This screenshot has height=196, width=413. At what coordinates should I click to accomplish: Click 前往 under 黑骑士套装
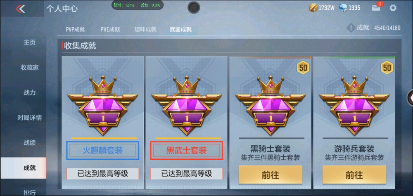270,175
